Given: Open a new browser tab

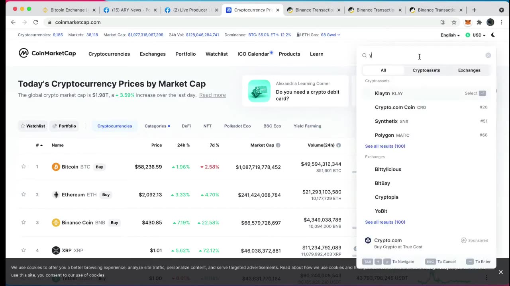Looking at the screenshot, I should click(474, 10).
